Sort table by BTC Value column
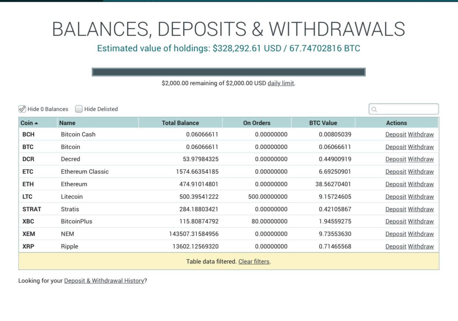 pyautogui.click(x=323, y=123)
